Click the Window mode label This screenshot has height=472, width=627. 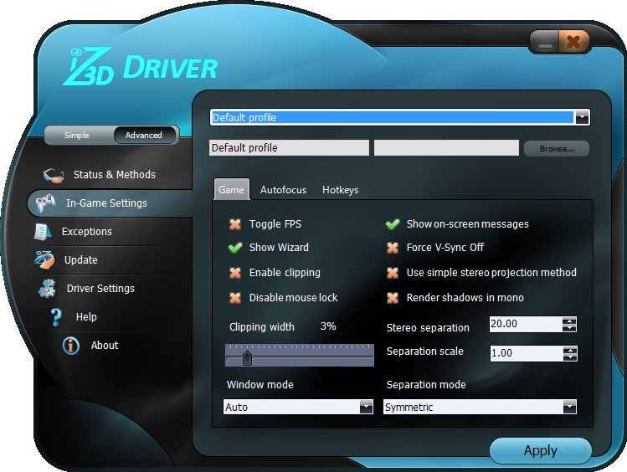[260, 384]
